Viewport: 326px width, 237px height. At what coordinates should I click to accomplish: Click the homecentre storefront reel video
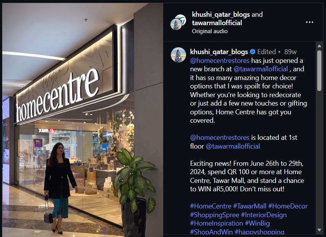pyautogui.click(x=82, y=120)
